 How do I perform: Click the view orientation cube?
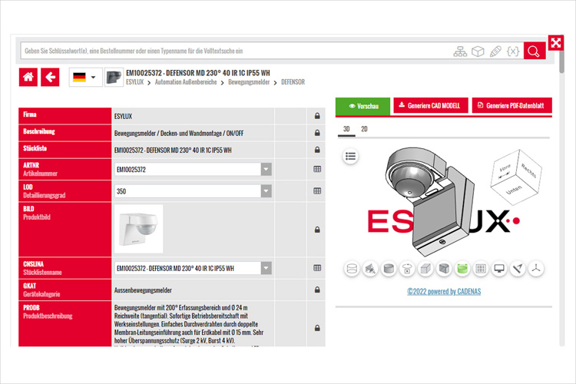pos(516,177)
